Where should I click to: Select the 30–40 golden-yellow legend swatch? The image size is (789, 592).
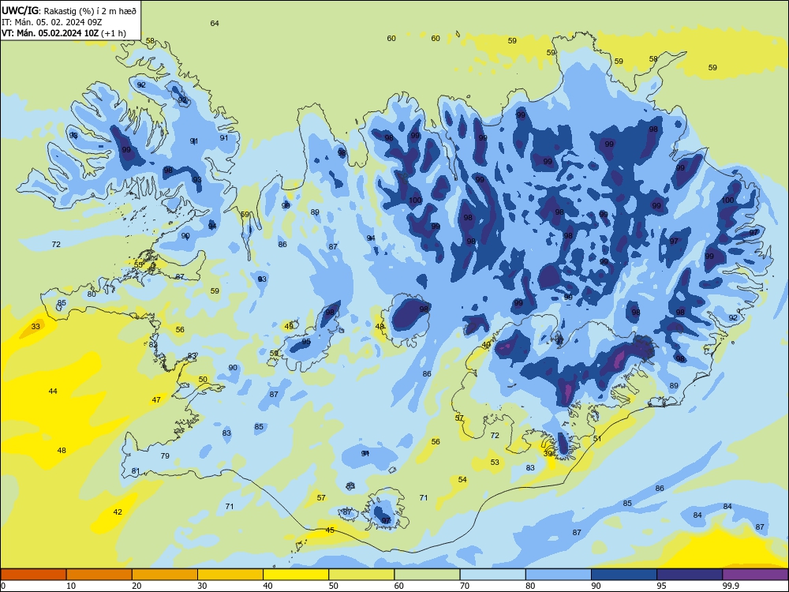click(x=230, y=575)
